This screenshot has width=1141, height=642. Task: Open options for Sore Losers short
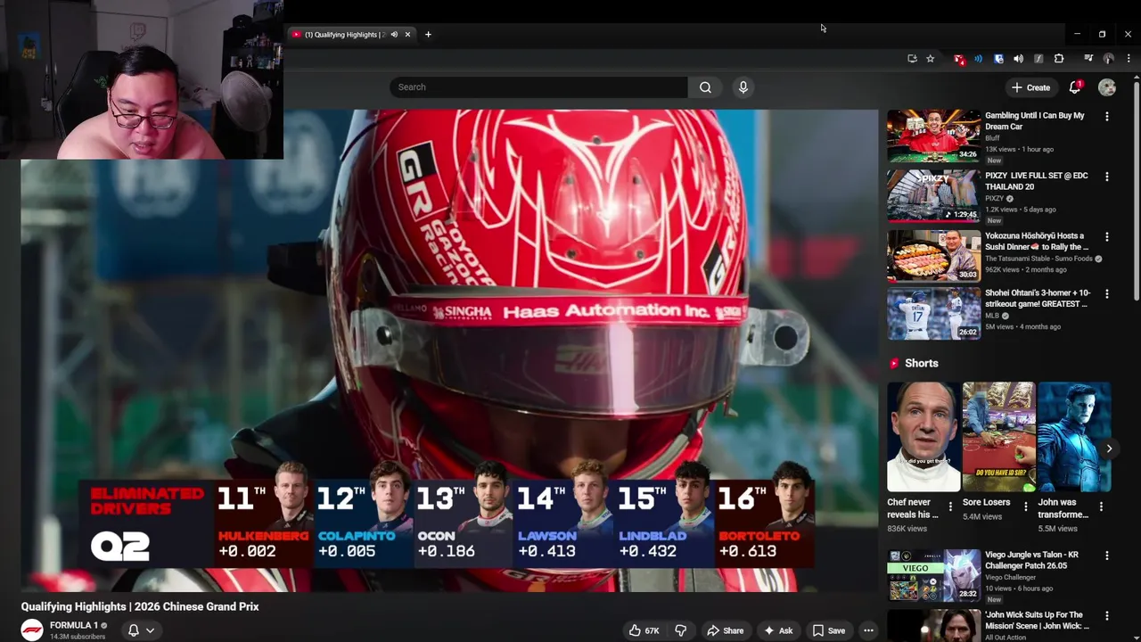click(1026, 506)
